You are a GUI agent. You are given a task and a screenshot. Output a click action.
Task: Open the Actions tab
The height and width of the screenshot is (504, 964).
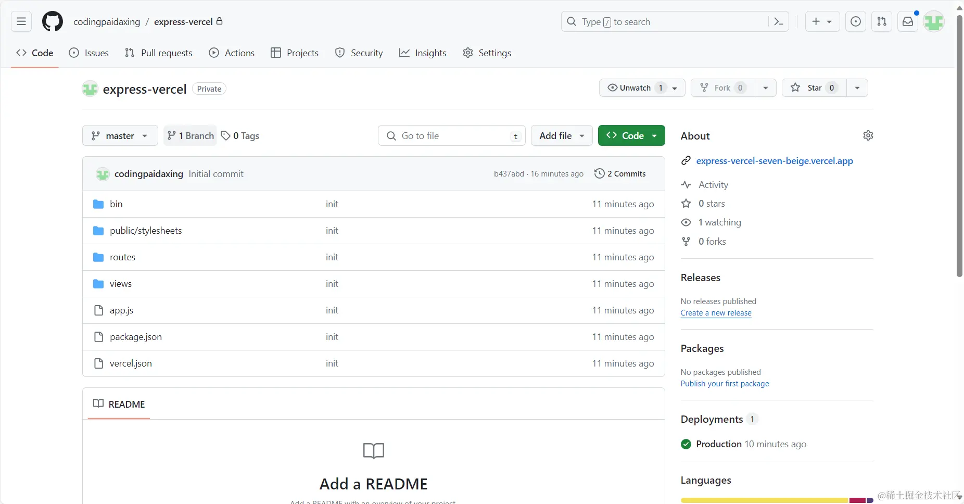click(232, 53)
